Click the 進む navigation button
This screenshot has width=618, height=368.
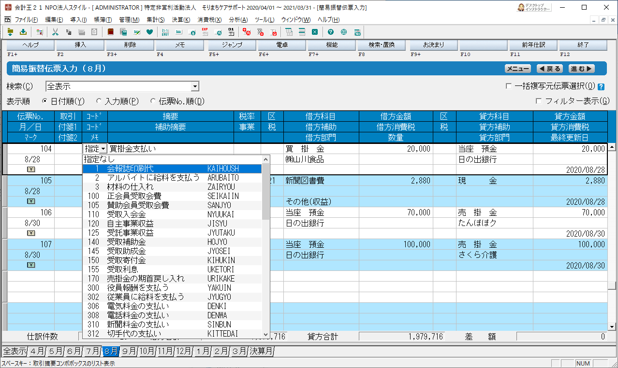tap(581, 69)
